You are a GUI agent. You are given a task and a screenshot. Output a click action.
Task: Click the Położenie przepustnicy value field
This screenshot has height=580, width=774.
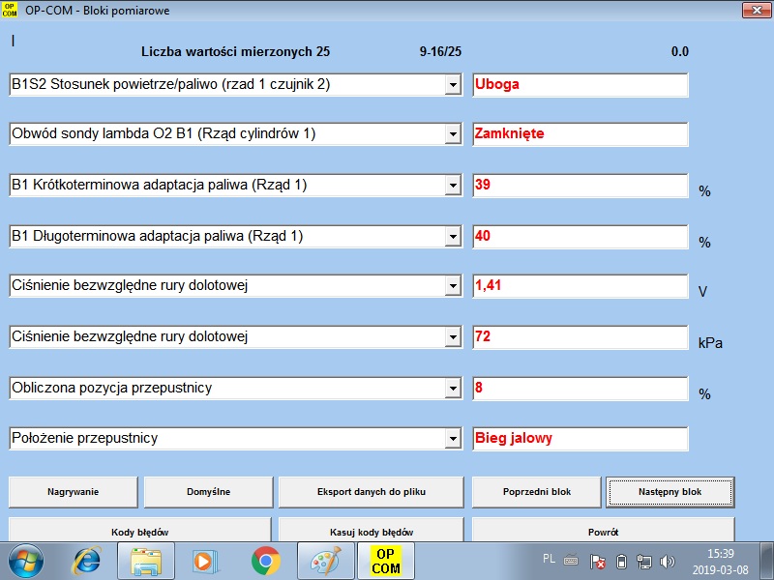click(x=580, y=439)
